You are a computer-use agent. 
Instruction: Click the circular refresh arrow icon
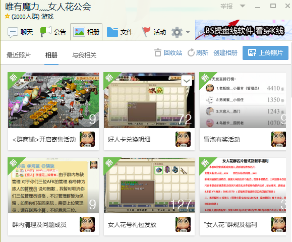pos(191,52)
